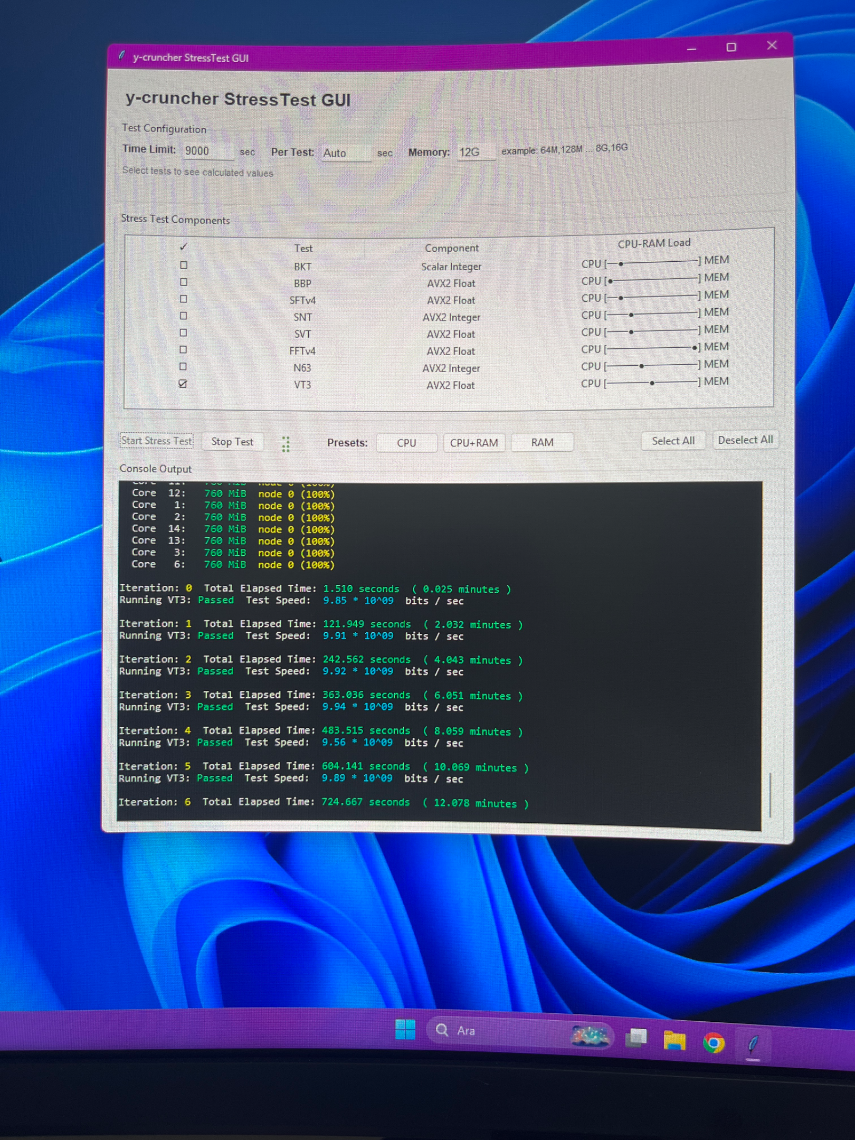
Task: Click the Memory input field
Action: [x=476, y=153]
